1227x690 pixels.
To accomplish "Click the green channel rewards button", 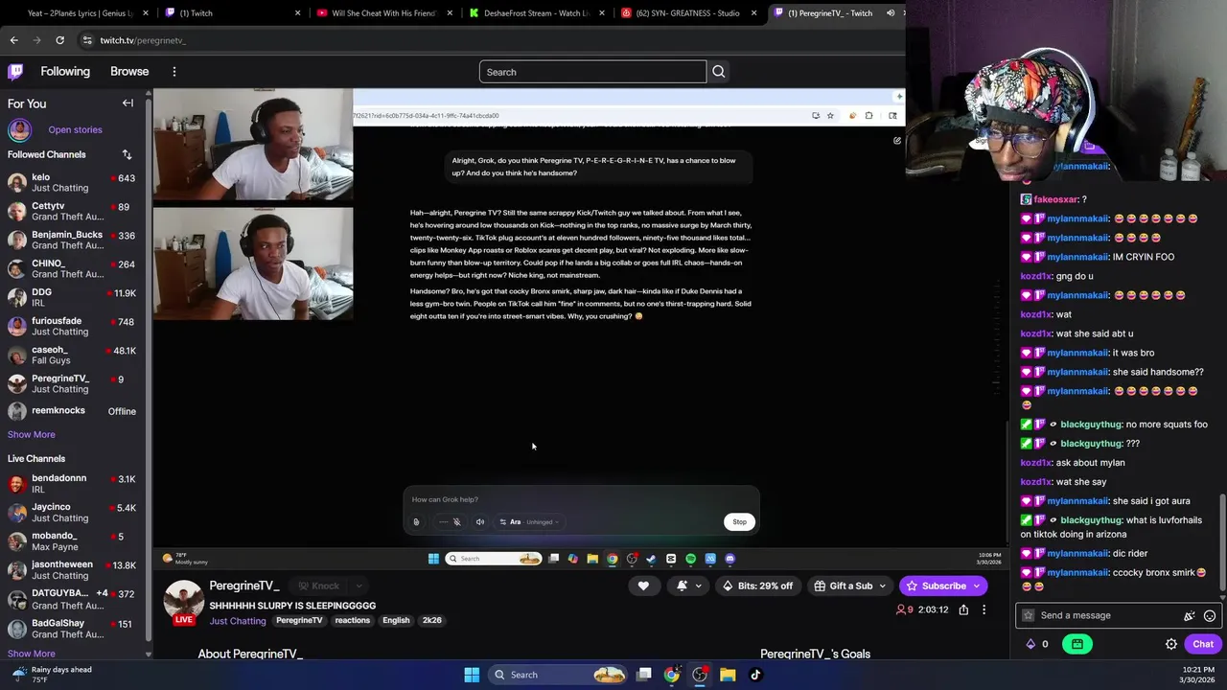I will pos(1077,644).
